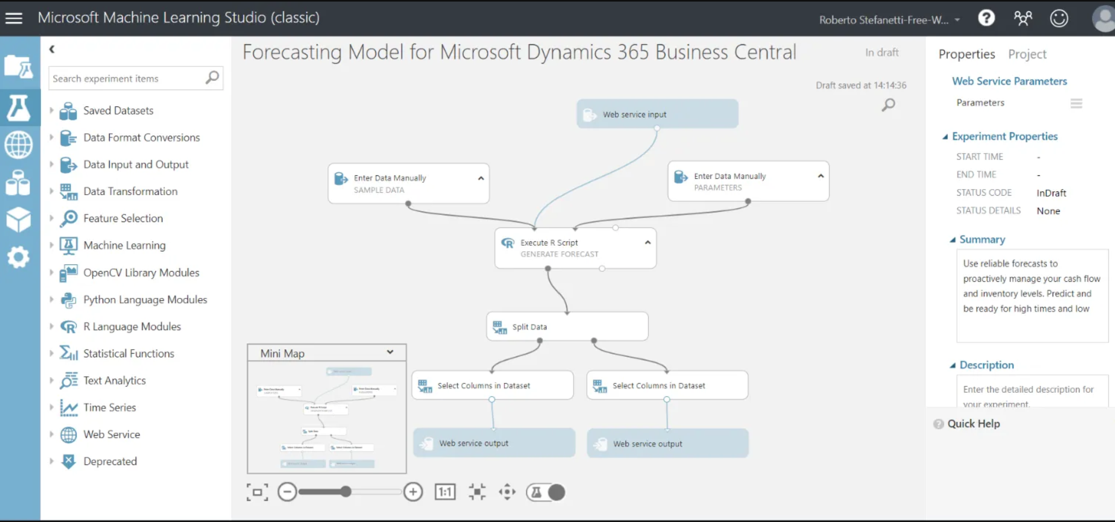Screen dimensions: 1115x522
Task: Toggle the experiment flask switch in bottom toolbar
Action: pyautogui.click(x=546, y=492)
